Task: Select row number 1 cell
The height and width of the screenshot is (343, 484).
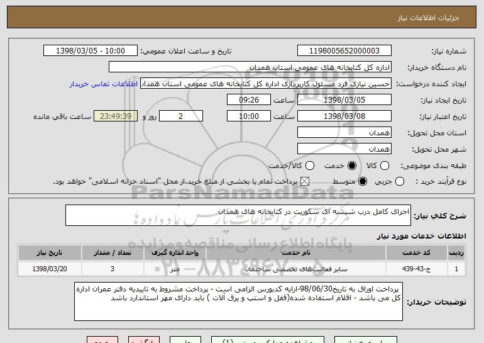Action: pyautogui.click(x=456, y=269)
